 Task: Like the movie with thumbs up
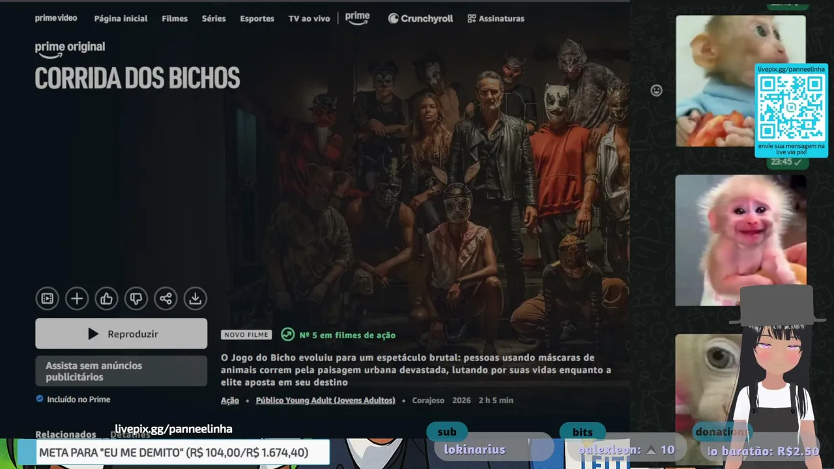[106, 298]
